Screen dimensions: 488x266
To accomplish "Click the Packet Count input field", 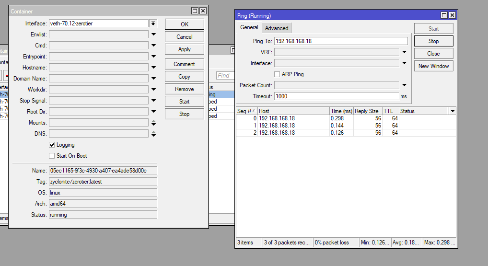I will click(x=337, y=85).
